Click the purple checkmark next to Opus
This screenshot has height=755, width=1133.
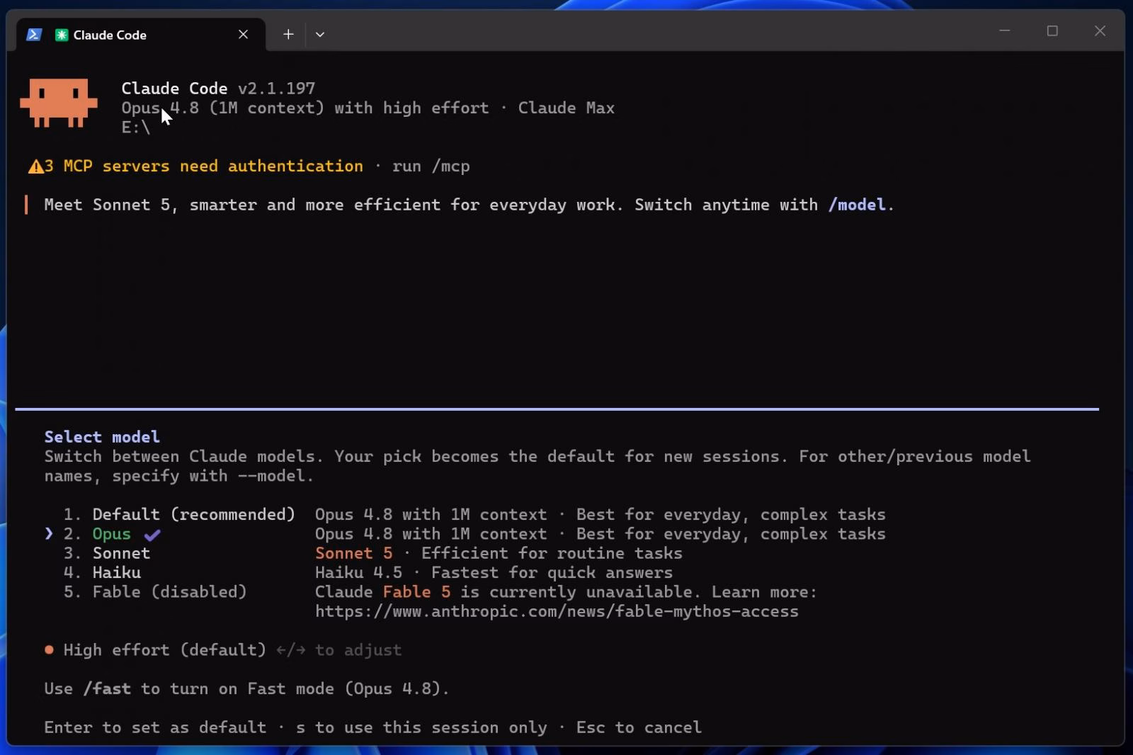pos(152,535)
